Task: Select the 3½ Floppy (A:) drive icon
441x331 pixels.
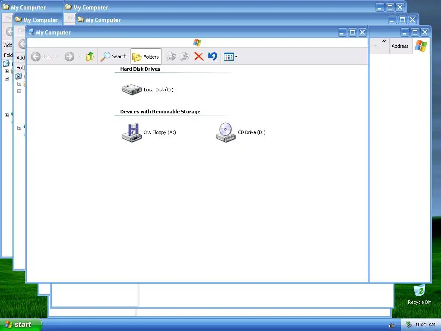Action: pyautogui.click(x=131, y=133)
